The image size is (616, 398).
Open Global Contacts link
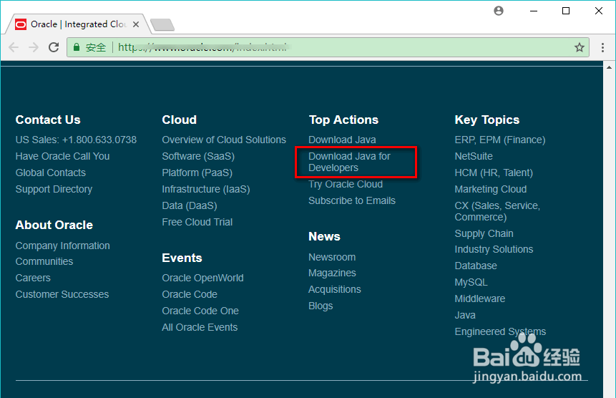(x=50, y=173)
